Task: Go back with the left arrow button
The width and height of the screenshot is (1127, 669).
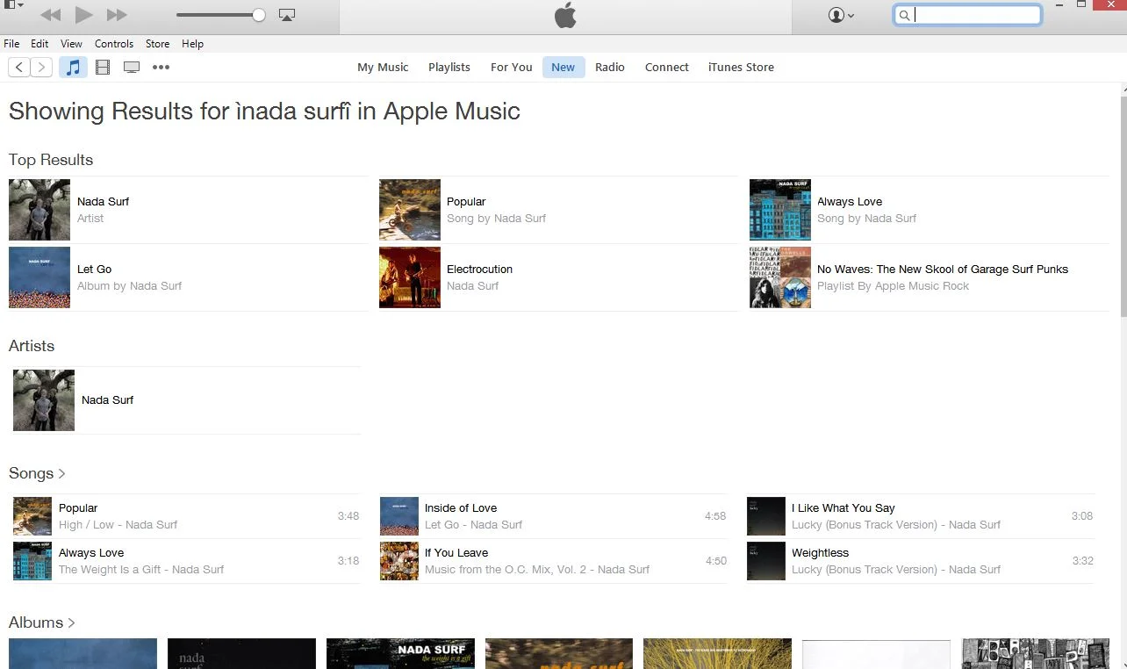Action: [19, 67]
